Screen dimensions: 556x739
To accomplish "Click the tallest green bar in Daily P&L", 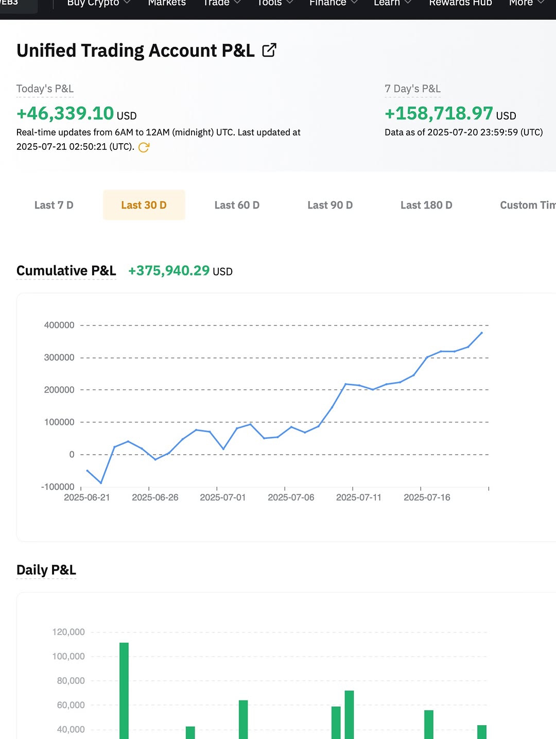I will [x=124, y=690].
